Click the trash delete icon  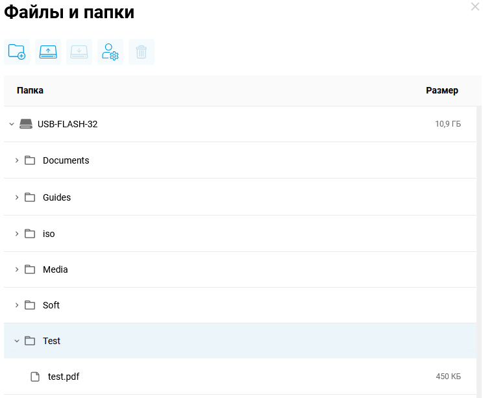[x=142, y=52]
